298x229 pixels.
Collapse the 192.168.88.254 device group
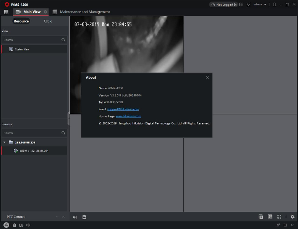[4, 142]
